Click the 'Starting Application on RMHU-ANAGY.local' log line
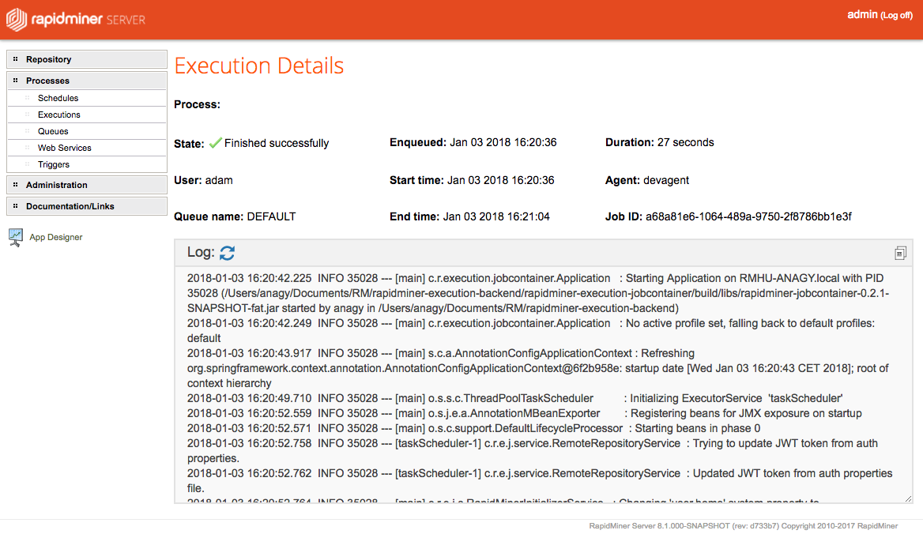923x534 pixels. pos(539,294)
